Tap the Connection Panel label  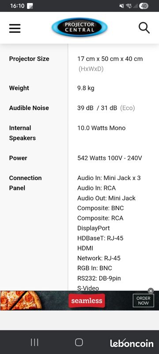pos(25,183)
